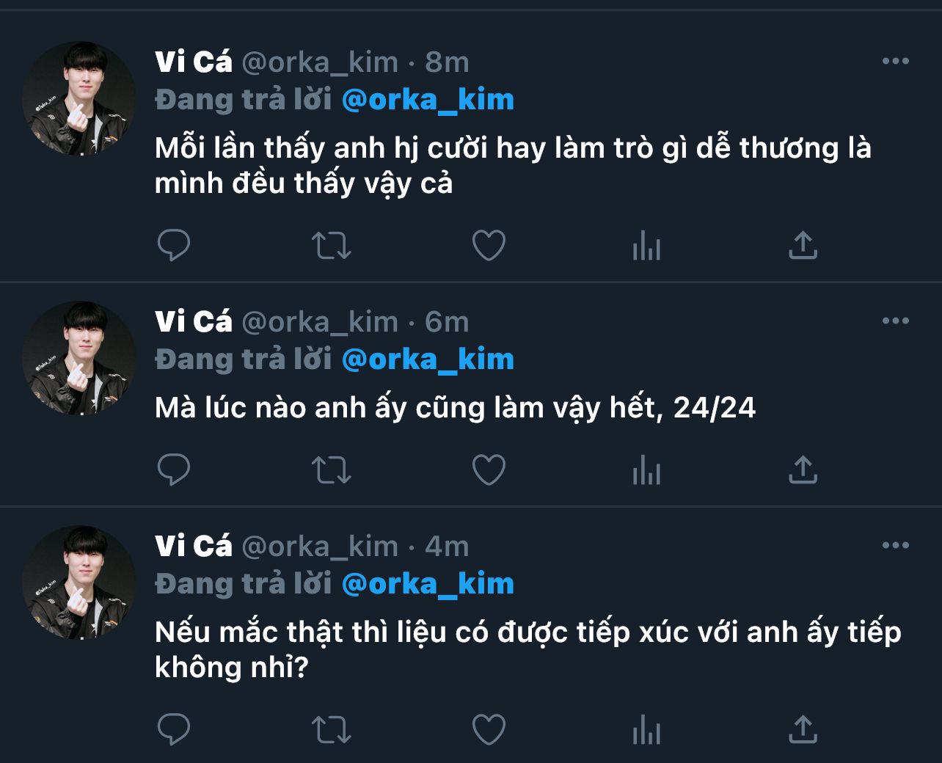Open more options for the 6m tweet
Image resolution: width=942 pixels, height=763 pixels.
pyautogui.click(x=895, y=321)
